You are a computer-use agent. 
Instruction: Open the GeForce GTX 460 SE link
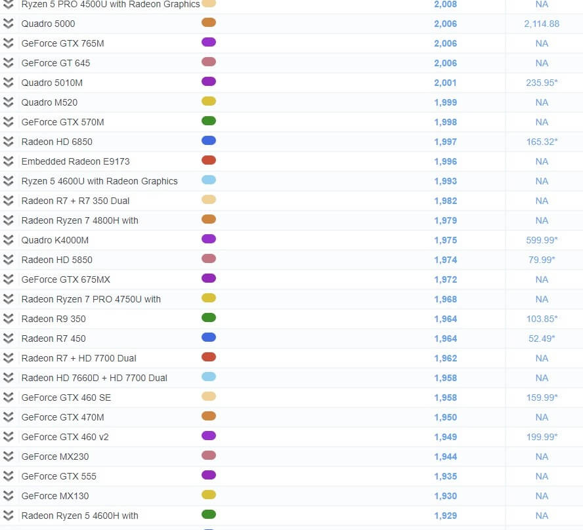[x=66, y=397]
